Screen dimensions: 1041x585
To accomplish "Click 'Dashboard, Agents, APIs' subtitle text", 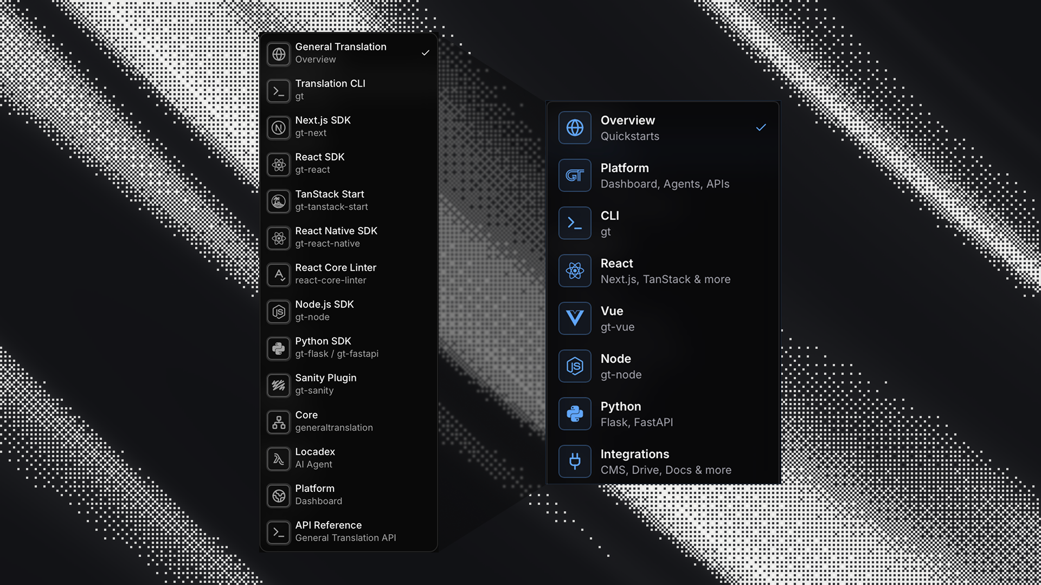I will pyautogui.click(x=665, y=184).
